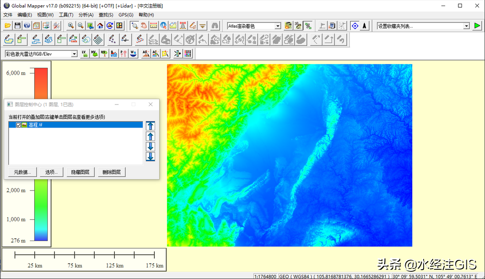Screen dimensions: 485x279
Task: Open the 视图(W) menu
Action: [45, 15]
